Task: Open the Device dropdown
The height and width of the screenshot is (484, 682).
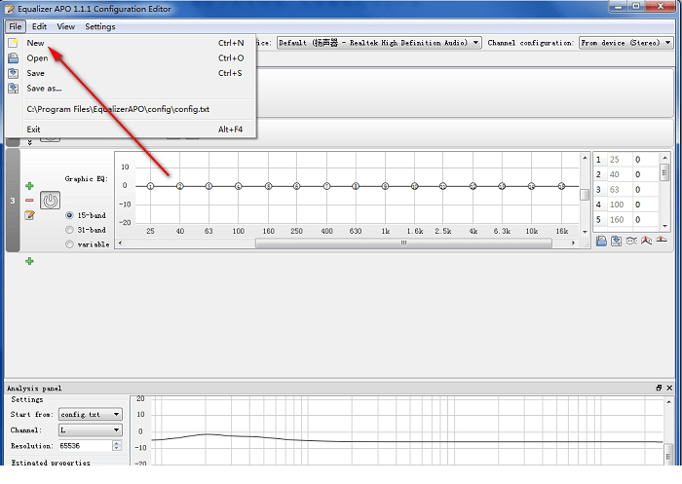Action: (379, 43)
